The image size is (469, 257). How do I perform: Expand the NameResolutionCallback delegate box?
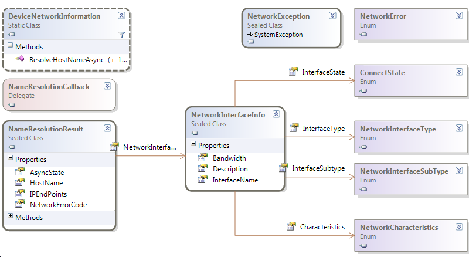tap(107, 86)
